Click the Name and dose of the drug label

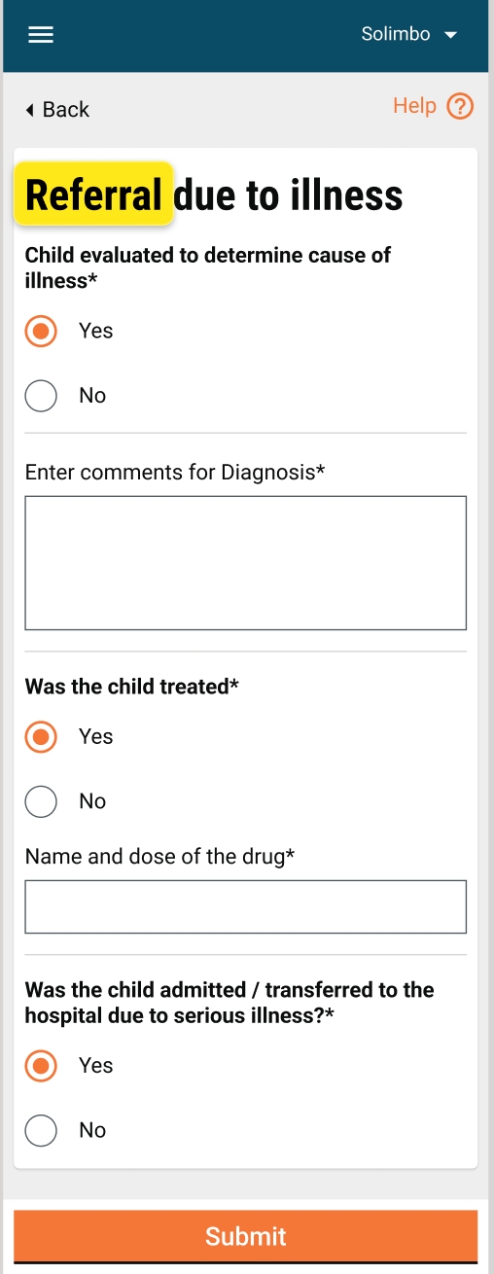[159, 857]
